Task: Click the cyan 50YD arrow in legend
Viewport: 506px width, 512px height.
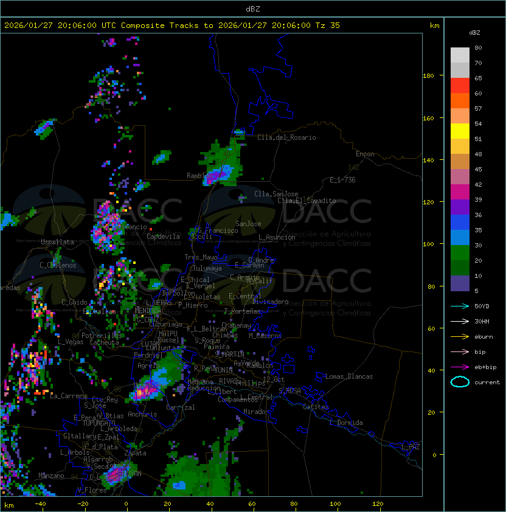Action: point(460,306)
